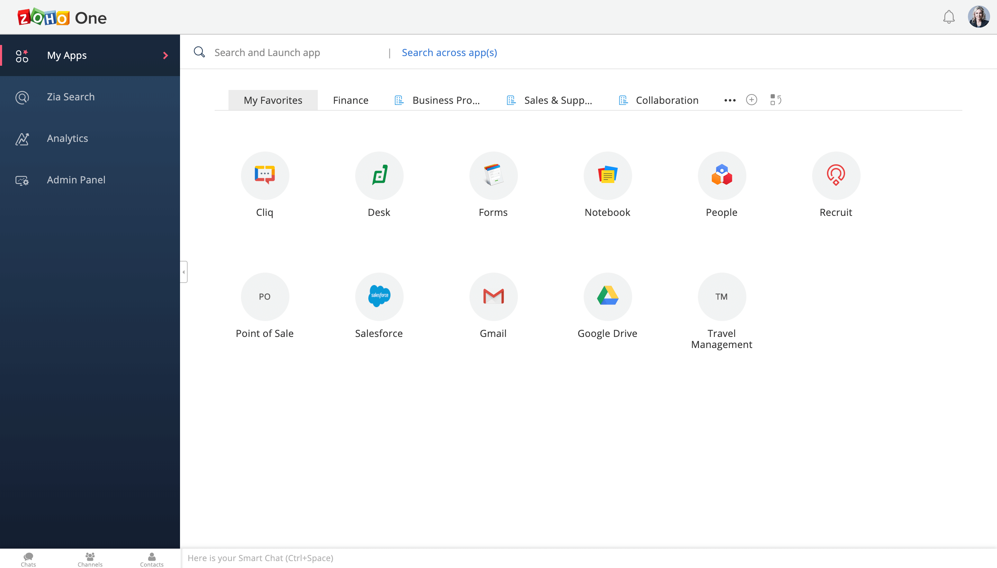Viewport: 997px width, 568px height.
Task: Open the Chats panel at the bottom
Action: pyautogui.click(x=28, y=559)
